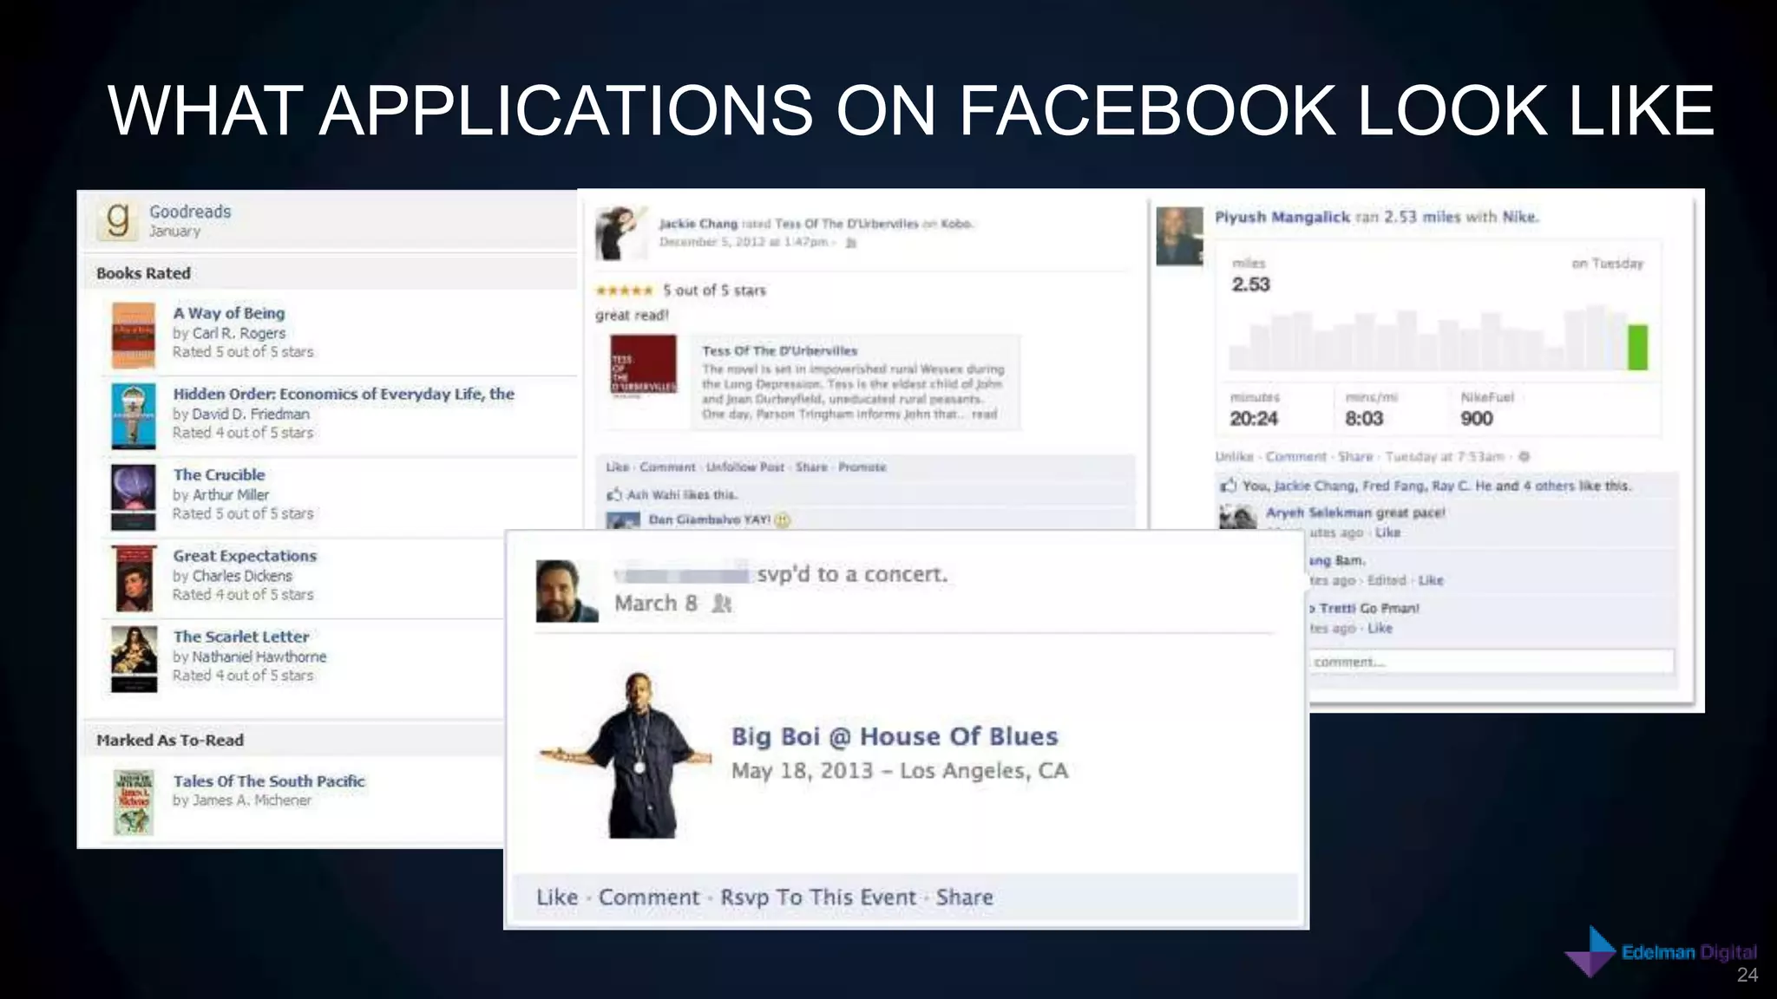This screenshot has width=1777, height=999.
Task: Click the green bar in the Nike run chart
Action: pyautogui.click(x=1637, y=347)
